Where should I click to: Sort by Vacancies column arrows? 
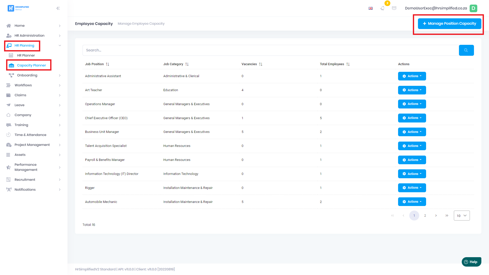tap(261, 64)
